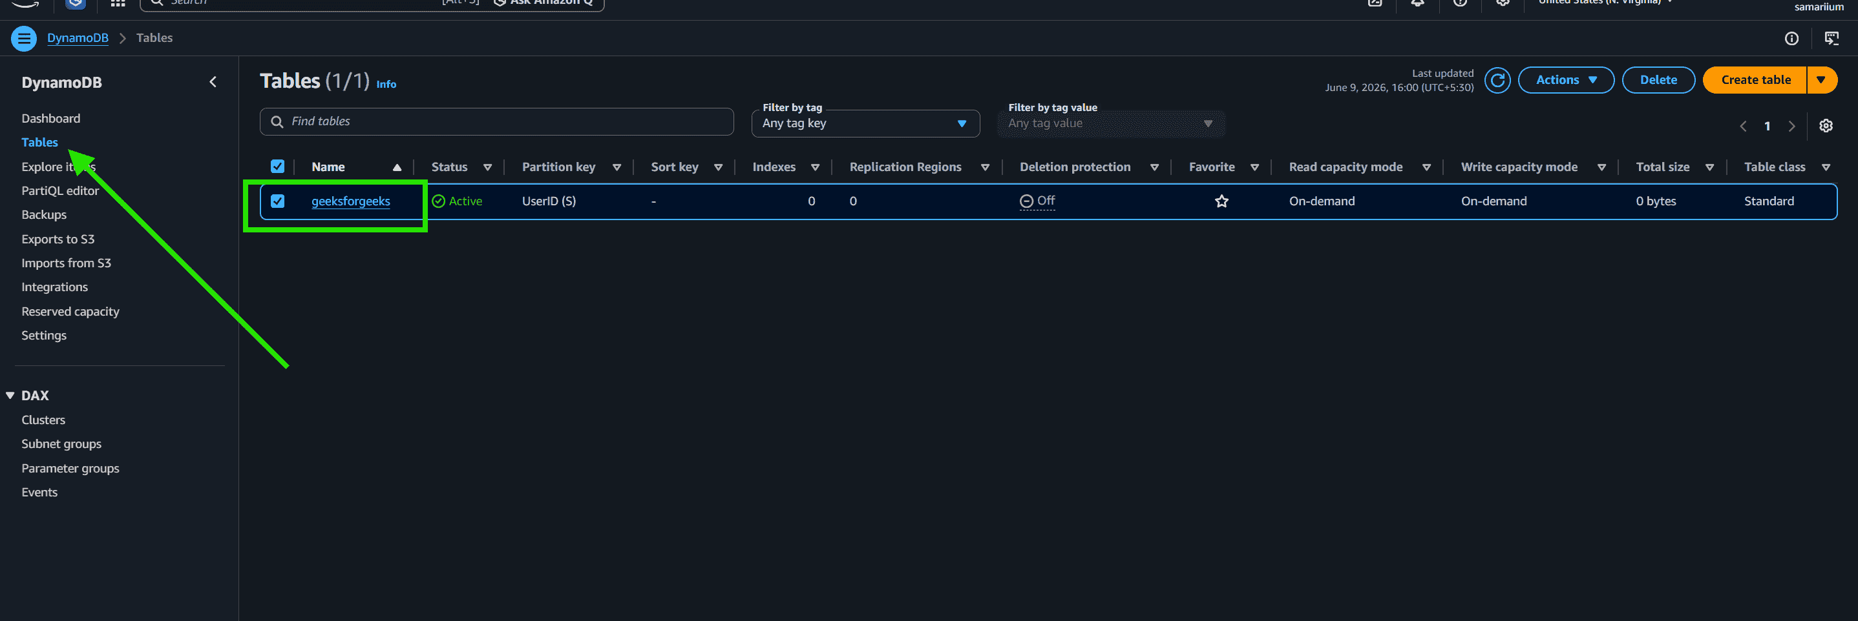Image resolution: width=1858 pixels, height=621 pixels.
Task: Sort by Name ascending arrow
Action: [397, 167]
